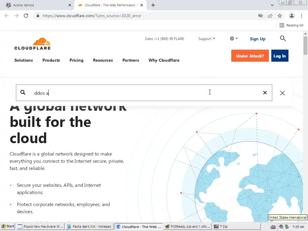The image size is (308, 231).
Task: Switch to the Access denied tab
Action: [x=37, y=5]
